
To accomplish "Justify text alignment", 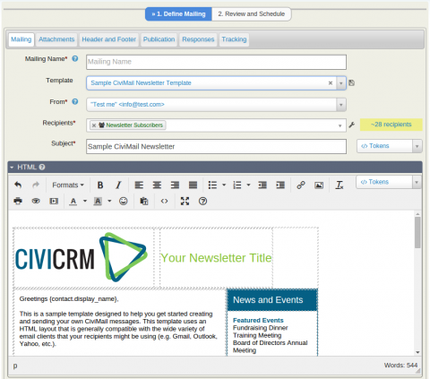I will (x=193, y=185).
